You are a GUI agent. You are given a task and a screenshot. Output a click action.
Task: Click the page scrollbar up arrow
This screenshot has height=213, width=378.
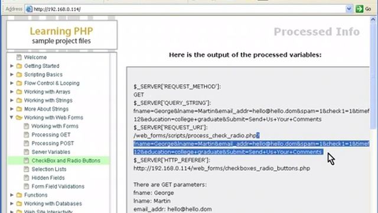click(x=373, y=20)
